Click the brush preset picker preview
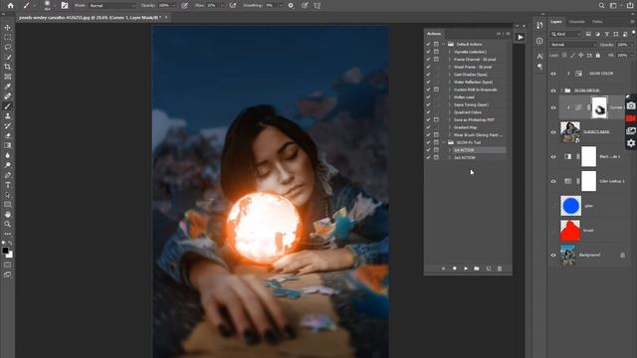This screenshot has width=637, height=358. [x=47, y=5]
